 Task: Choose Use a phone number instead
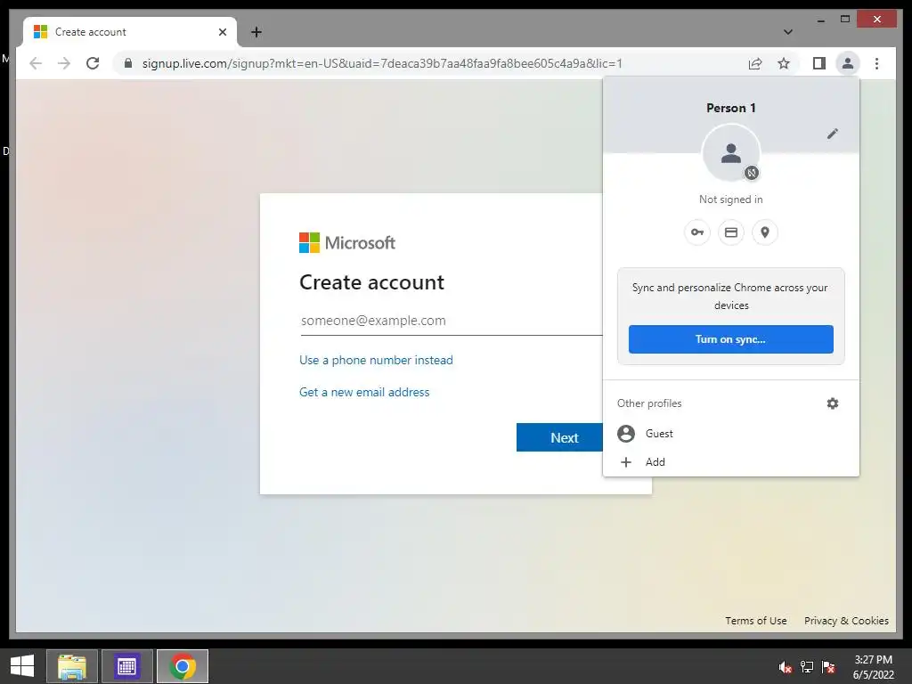click(x=376, y=360)
